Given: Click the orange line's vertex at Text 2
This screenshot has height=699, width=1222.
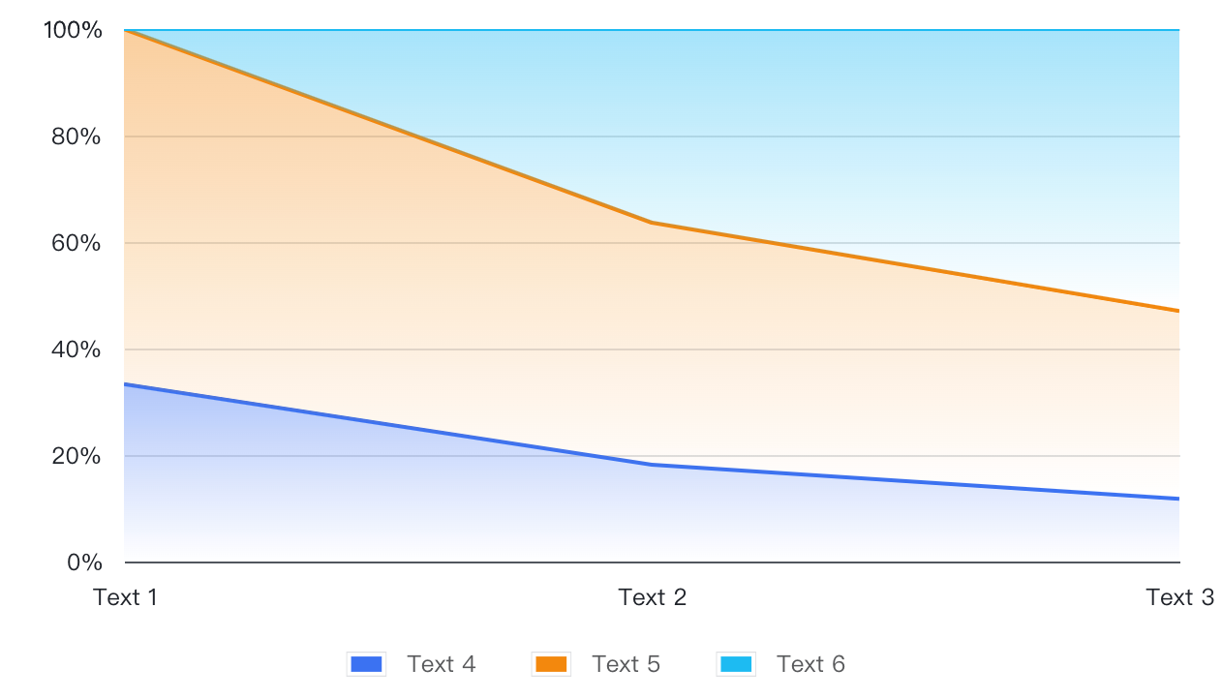Looking at the screenshot, I should [653, 223].
